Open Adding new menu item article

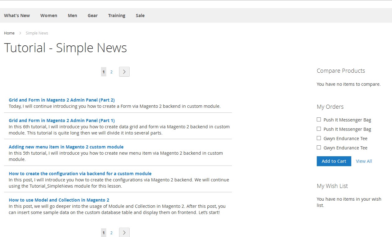(66, 147)
